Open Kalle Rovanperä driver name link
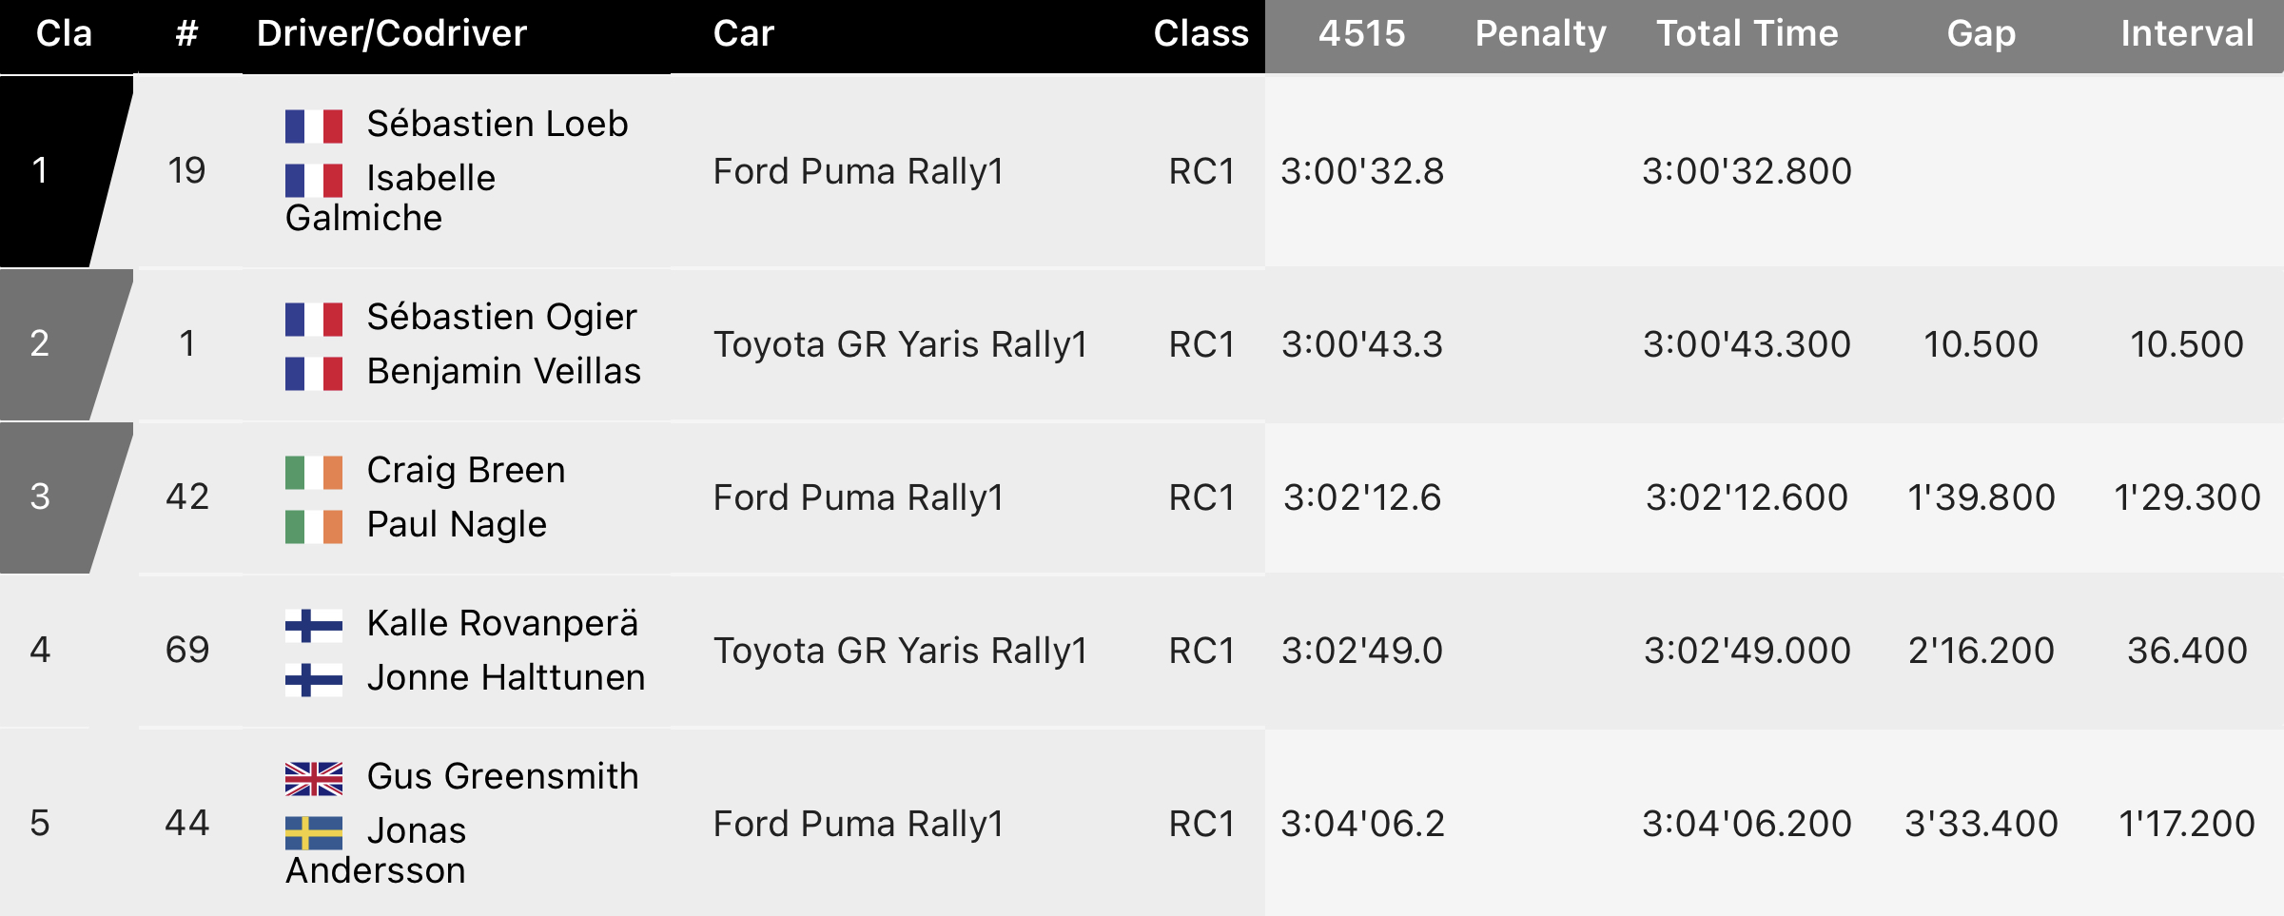 tap(502, 624)
